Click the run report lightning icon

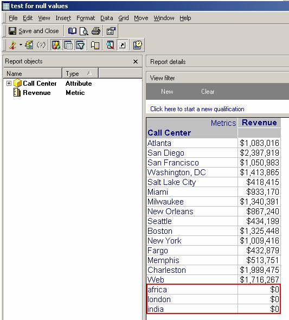point(12,45)
